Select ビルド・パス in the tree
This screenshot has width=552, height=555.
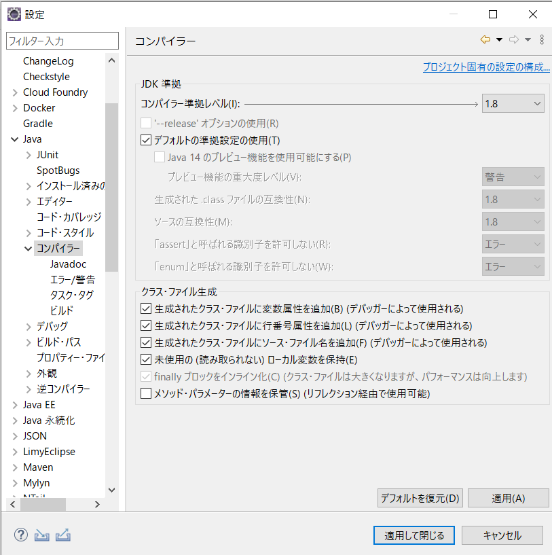(59, 342)
